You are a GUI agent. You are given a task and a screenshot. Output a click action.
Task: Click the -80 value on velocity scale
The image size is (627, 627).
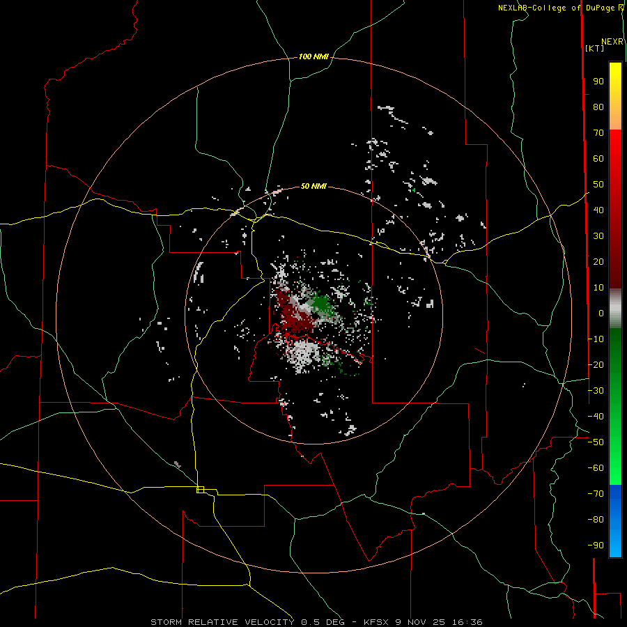(596, 520)
